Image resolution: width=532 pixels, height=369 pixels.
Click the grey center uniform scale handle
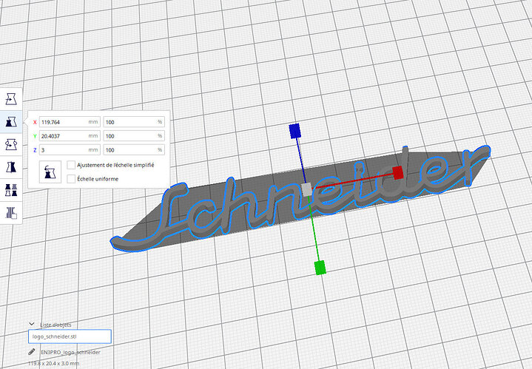[307, 189]
